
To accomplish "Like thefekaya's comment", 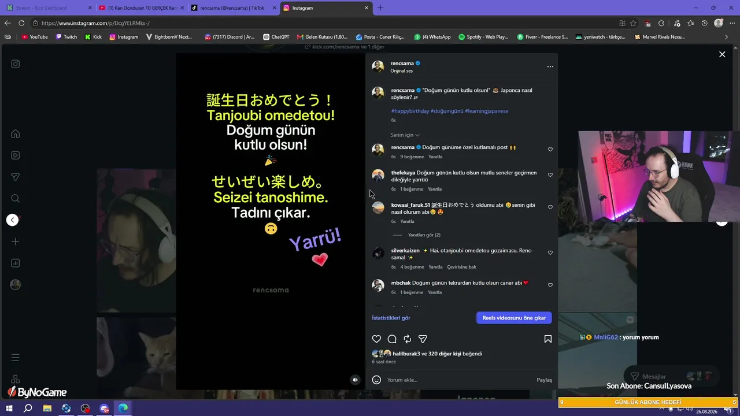I will click(550, 175).
